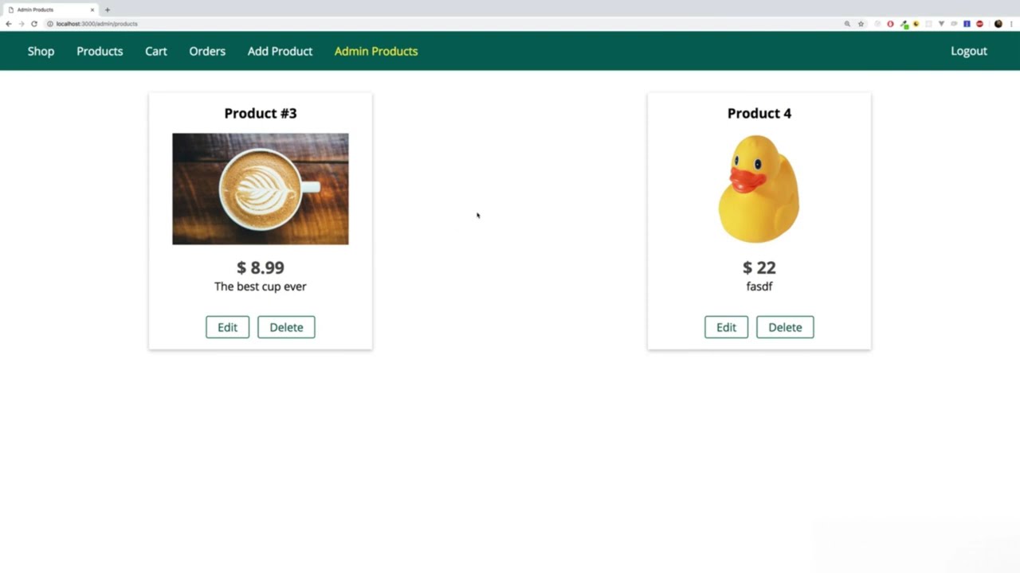
Task: Open the Products nav link
Action: 100,51
